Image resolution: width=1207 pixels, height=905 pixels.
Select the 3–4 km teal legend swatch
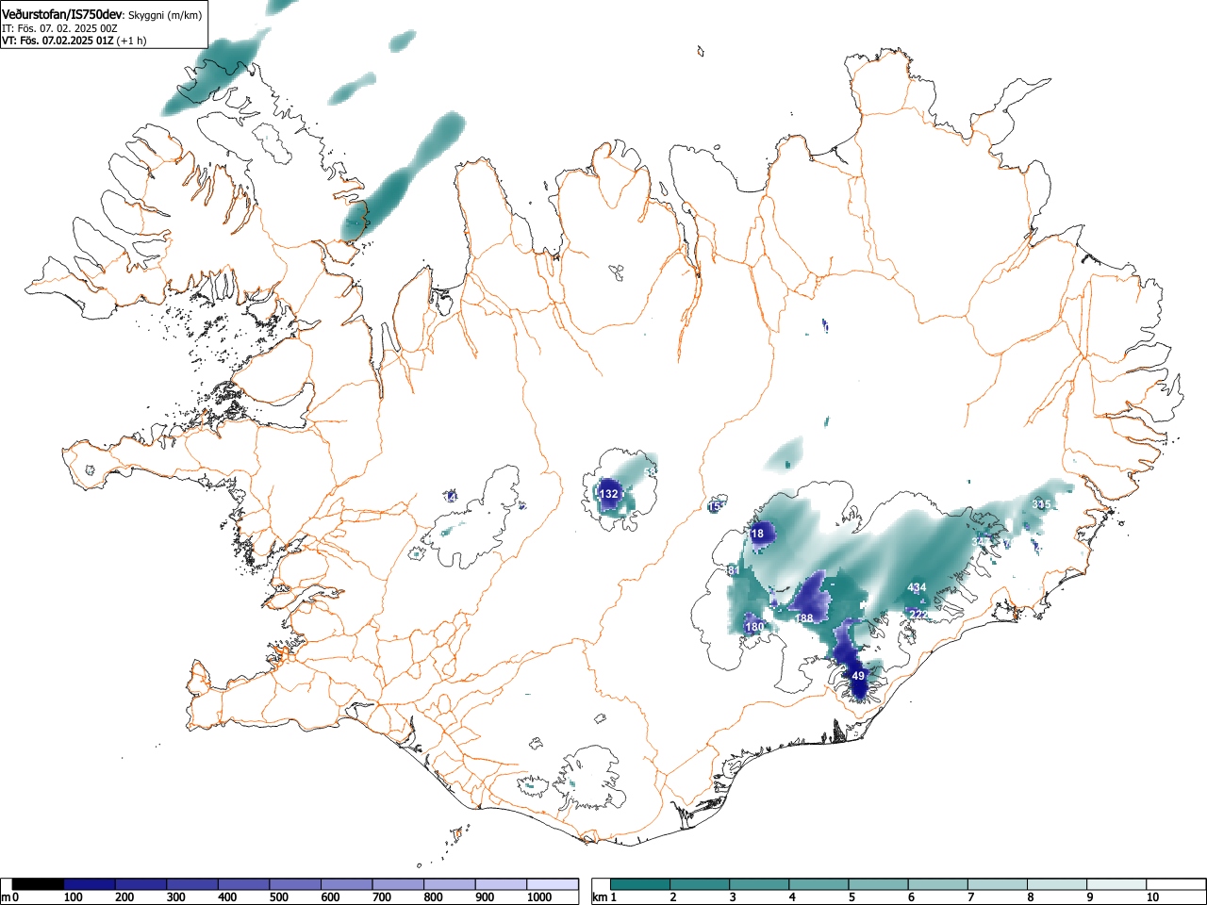click(x=760, y=884)
